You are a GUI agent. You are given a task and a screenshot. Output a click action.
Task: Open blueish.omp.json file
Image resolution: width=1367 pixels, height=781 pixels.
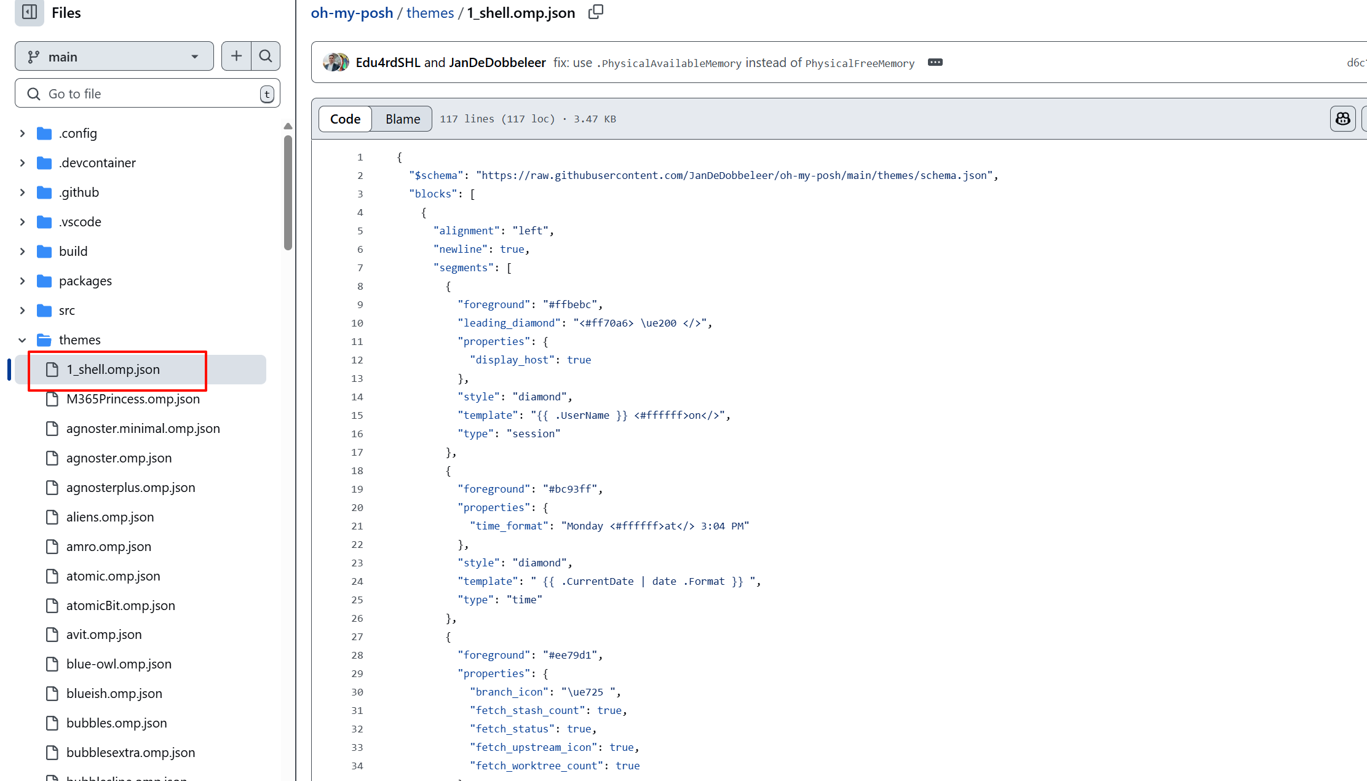114,694
